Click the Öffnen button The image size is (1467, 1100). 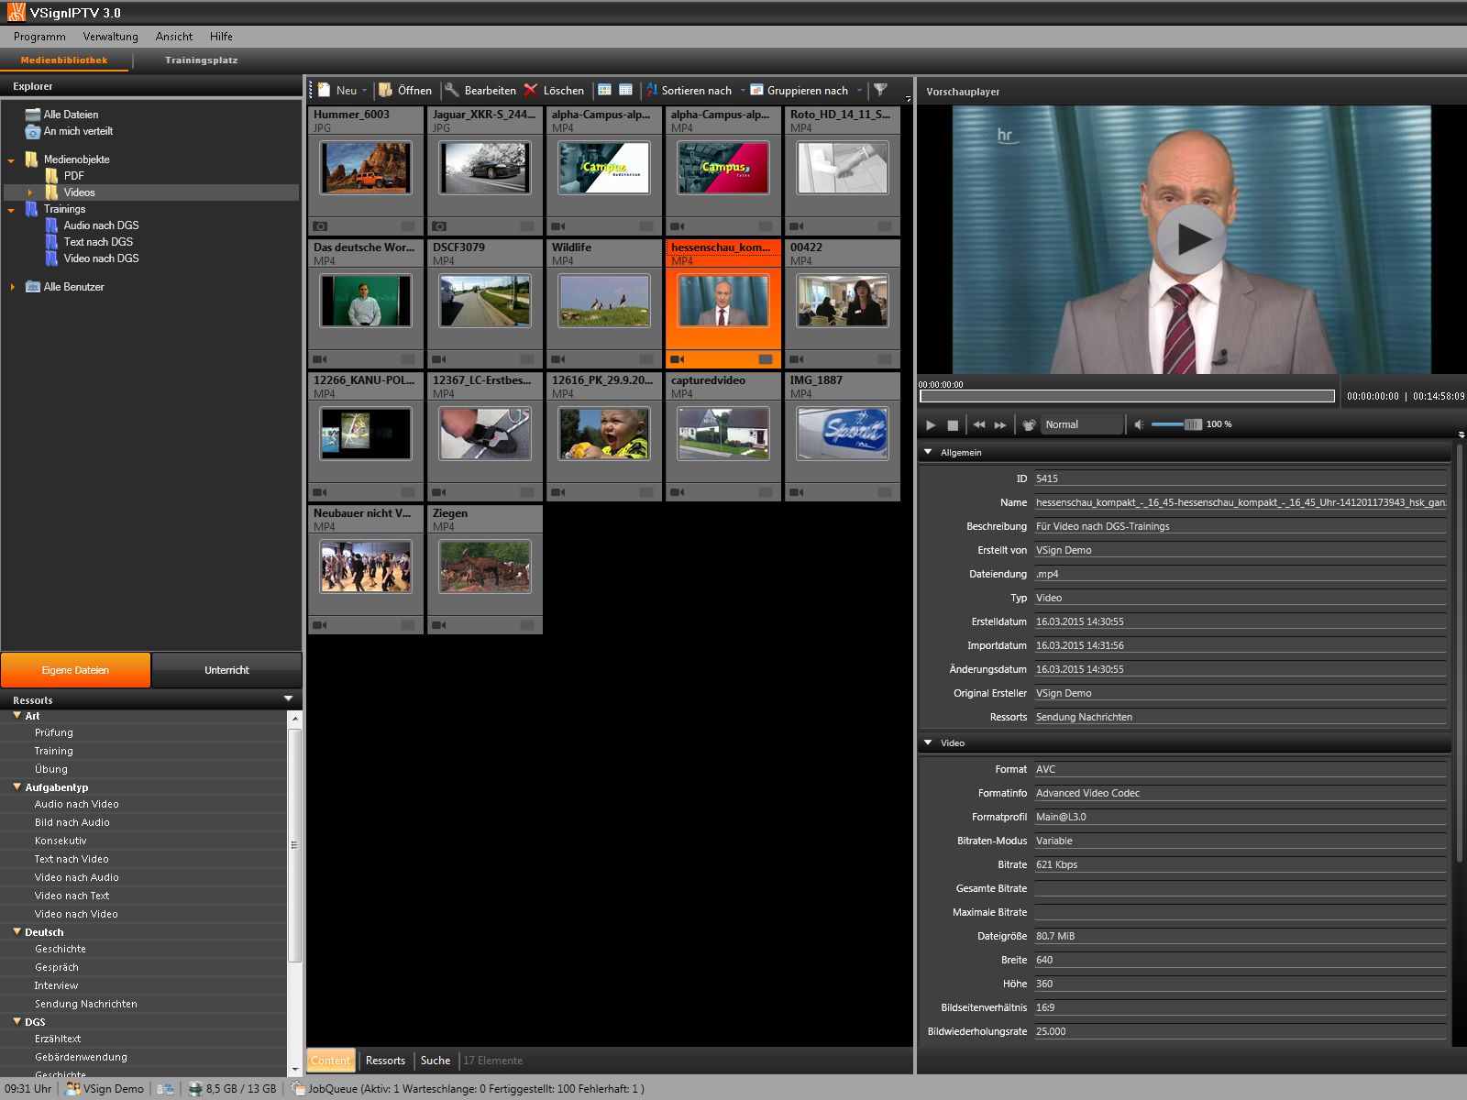(x=405, y=90)
